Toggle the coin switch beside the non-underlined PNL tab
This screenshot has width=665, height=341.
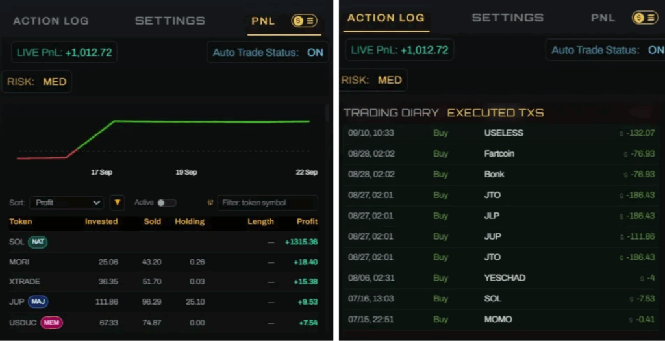point(645,18)
